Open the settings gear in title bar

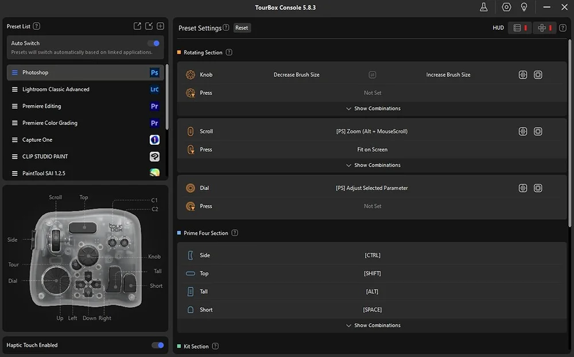click(x=506, y=7)
